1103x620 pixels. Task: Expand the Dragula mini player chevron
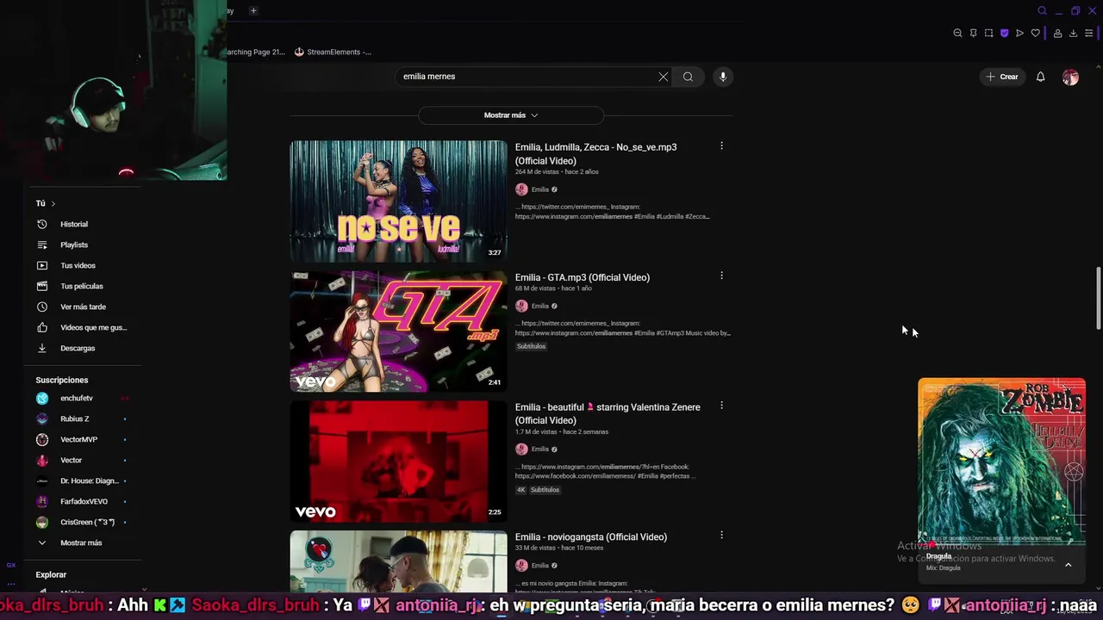[1069, 565]
